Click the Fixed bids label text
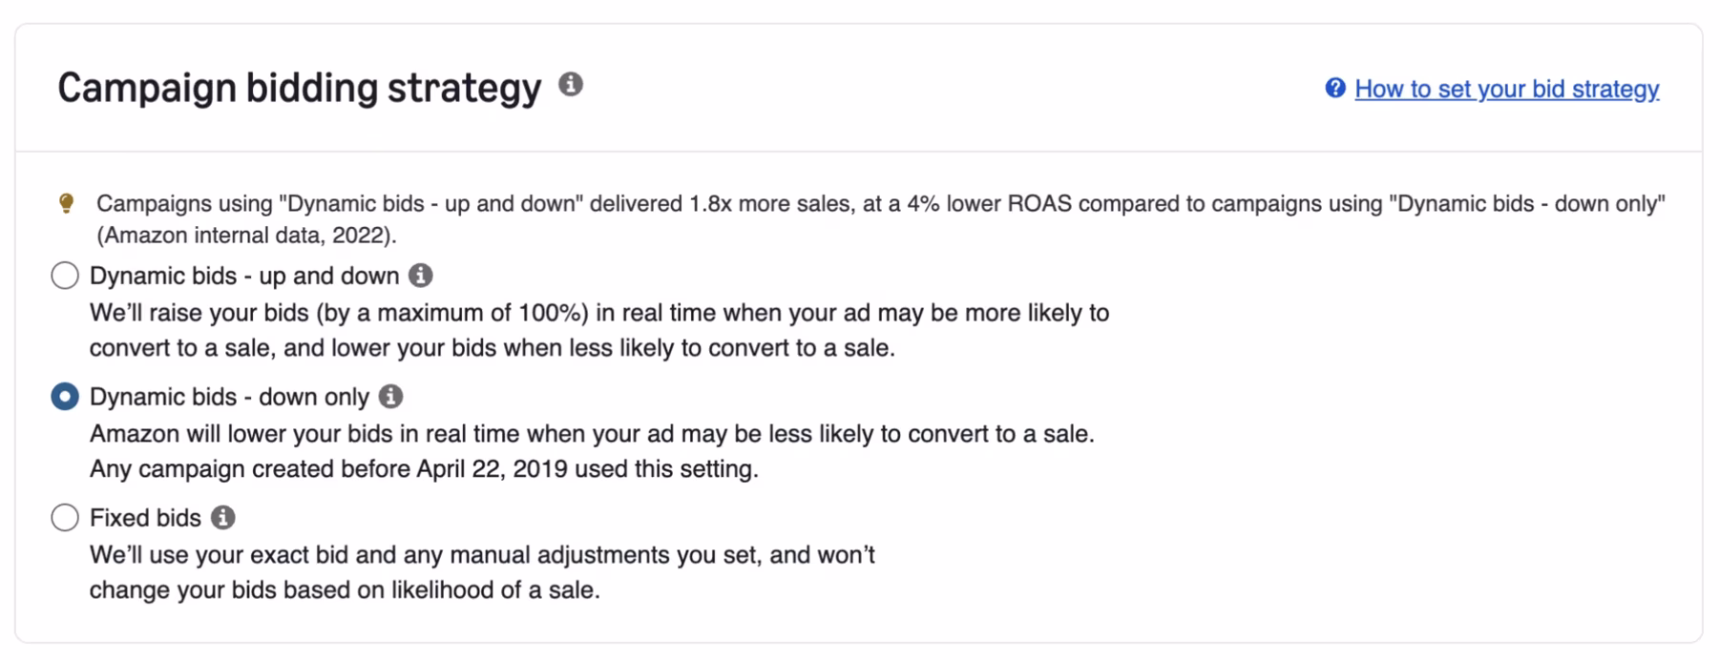The height and width of the screenshot is (660, 1720). 145,518
